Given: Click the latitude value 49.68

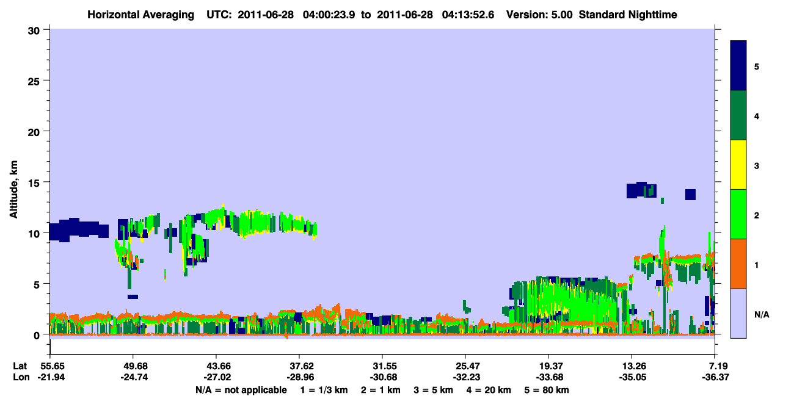Looking at the screenshot, I should tap(133, 366).
